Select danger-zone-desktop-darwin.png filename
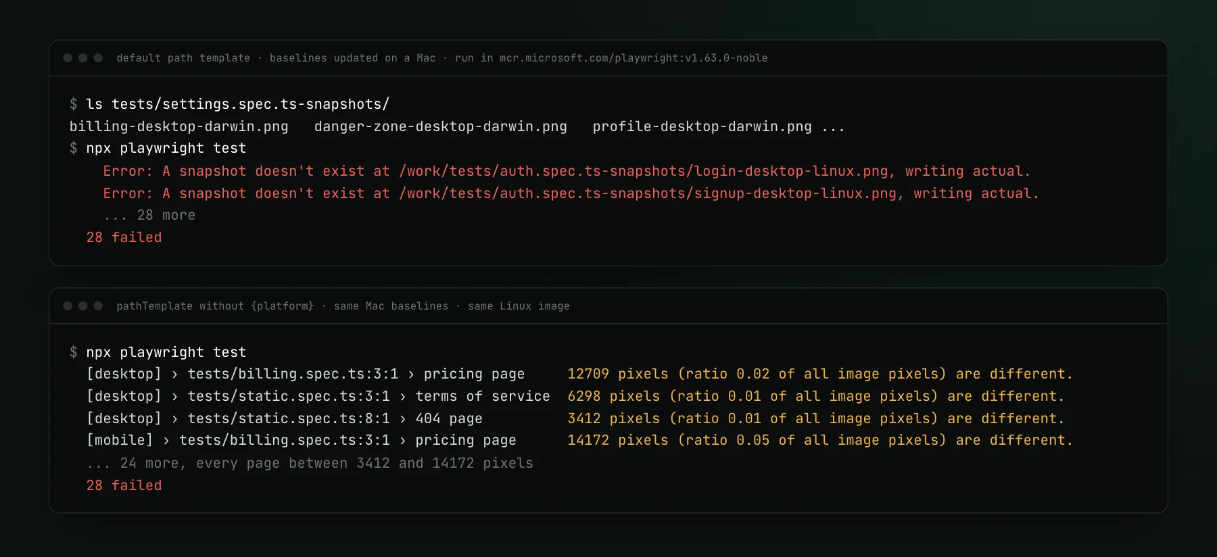The height and width of the screenshot is (557, 1217). (x=441, y=126)
